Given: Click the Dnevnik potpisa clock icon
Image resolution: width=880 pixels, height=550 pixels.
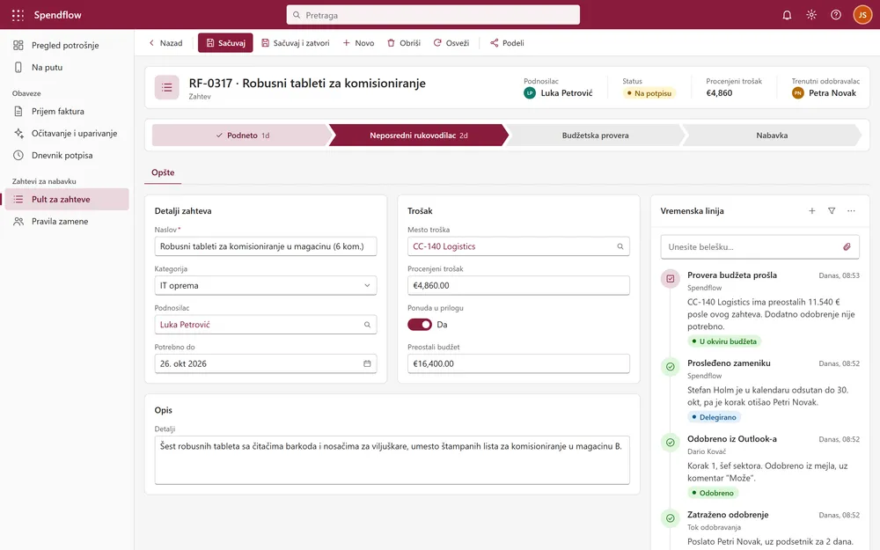Looking at the screenshot, I should pyautogui.click(x=18, y=156).
